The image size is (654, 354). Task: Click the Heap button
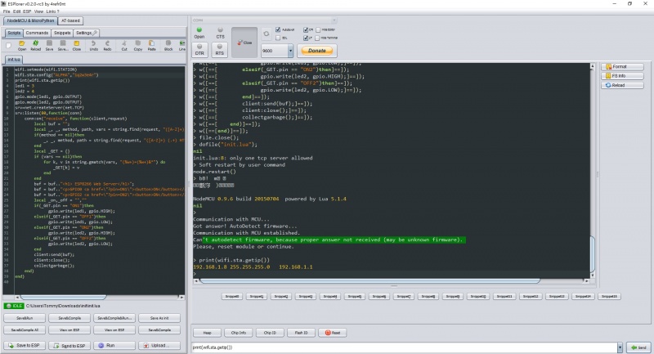pyautogui.click(x=207, y=333)
